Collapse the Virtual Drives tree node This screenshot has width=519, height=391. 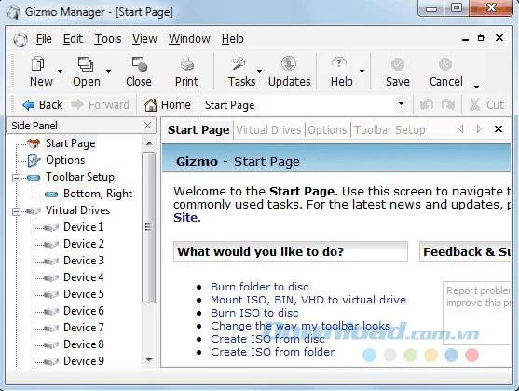[16, 211]
